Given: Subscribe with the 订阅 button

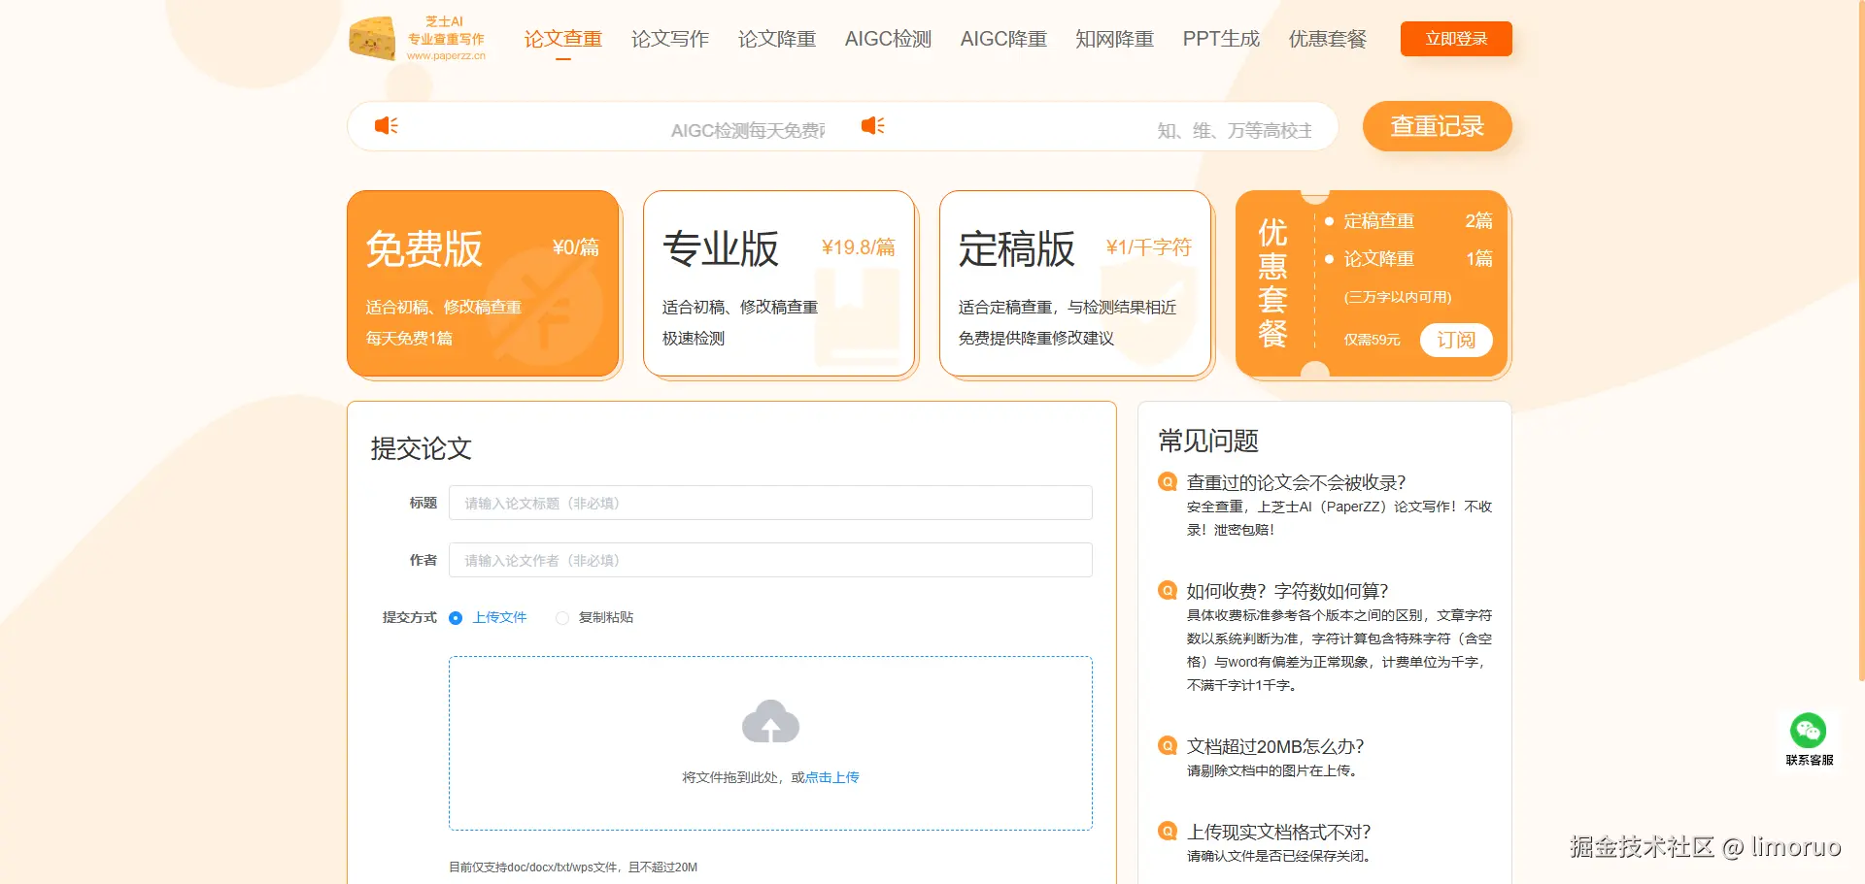Looking at the screenshot, I should click(x=1456, y=340).
